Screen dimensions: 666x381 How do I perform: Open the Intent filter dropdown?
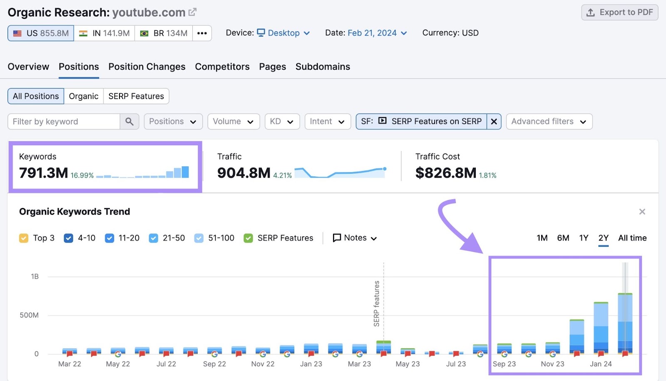[328, 121]
